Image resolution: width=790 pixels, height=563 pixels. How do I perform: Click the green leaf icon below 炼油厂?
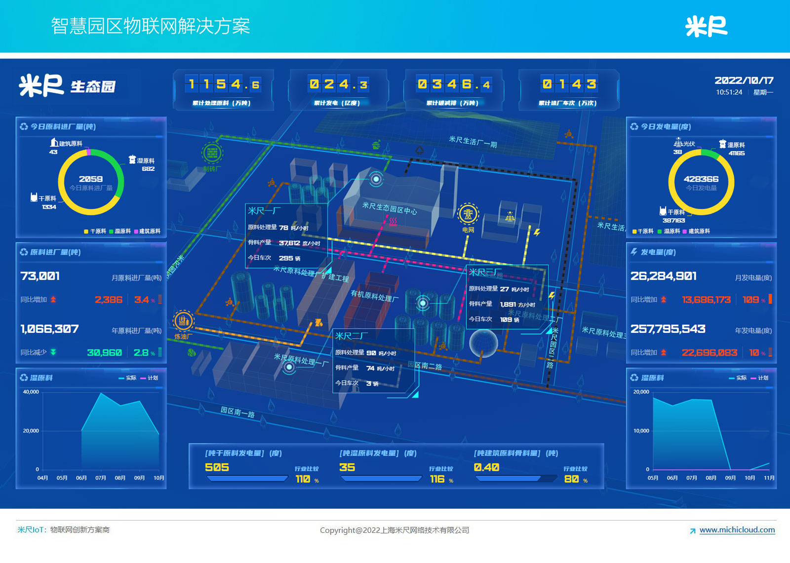point(192,353)
